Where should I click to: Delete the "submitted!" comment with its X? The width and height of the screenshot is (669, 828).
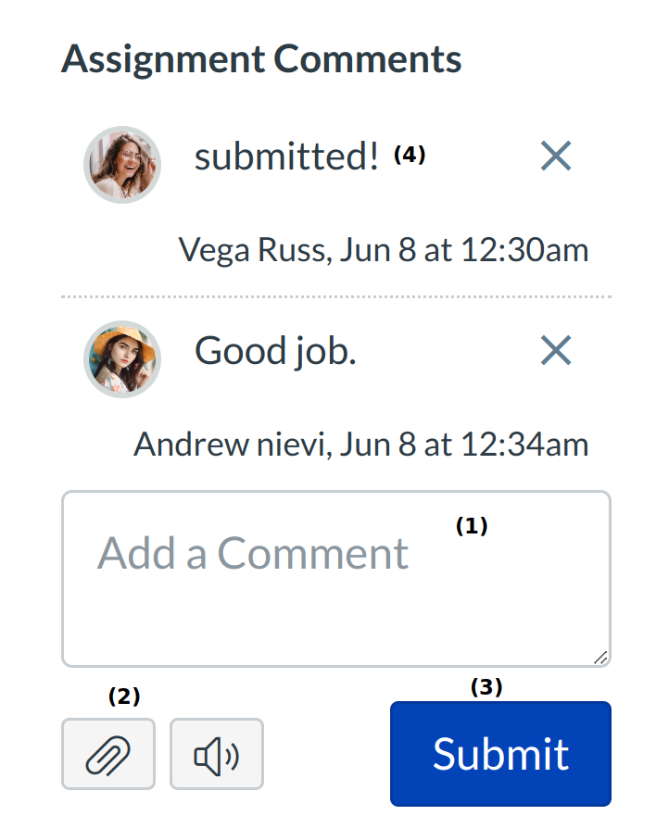click(556, 157)
